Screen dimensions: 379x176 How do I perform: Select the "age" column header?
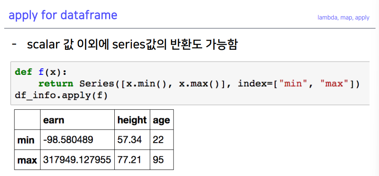coord(162,120)
